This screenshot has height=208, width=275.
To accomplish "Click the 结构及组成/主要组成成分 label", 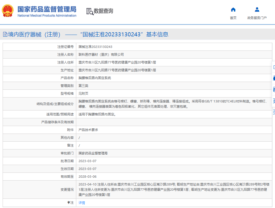I will pyautogui.click(x=55, y=104).
